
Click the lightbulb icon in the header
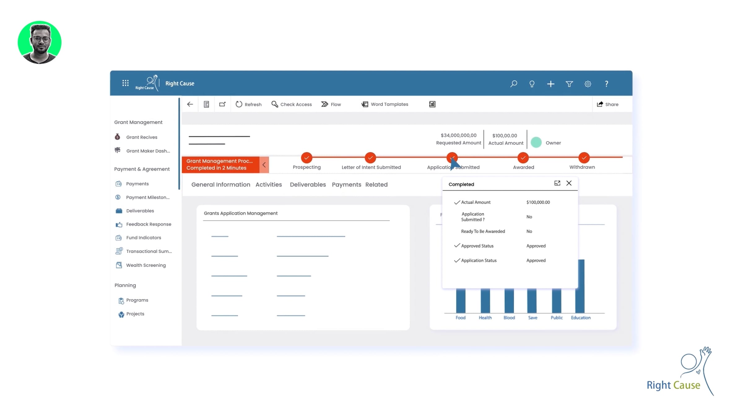click(x=532, y=84)
